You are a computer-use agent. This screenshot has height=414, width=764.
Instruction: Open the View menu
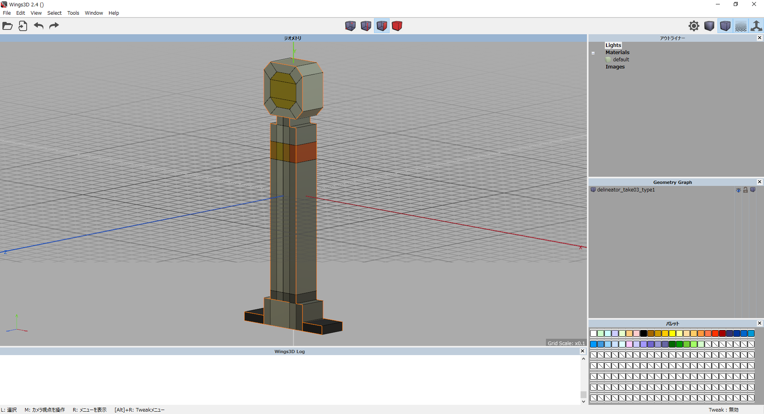pos(36,13)
